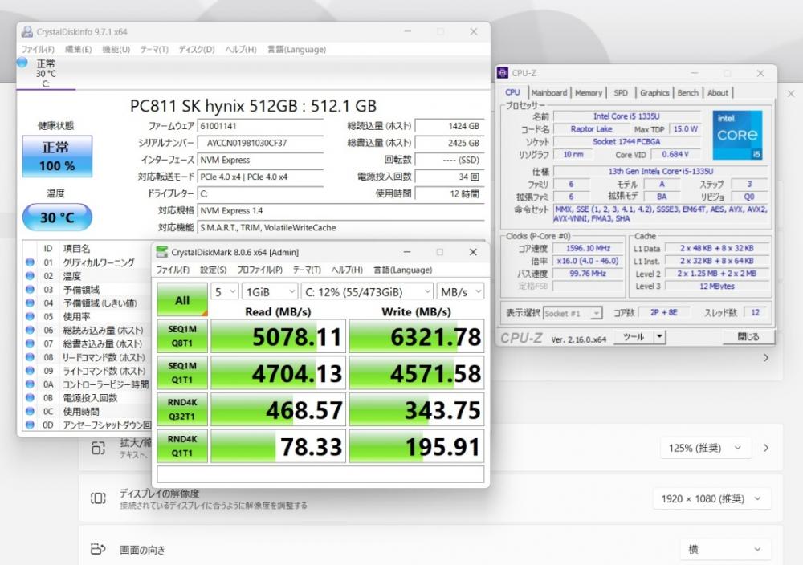The image size is (803, 565).
Task: Open the プロファイル(P) menu in CrystalDiskMark
Action: 259,270
